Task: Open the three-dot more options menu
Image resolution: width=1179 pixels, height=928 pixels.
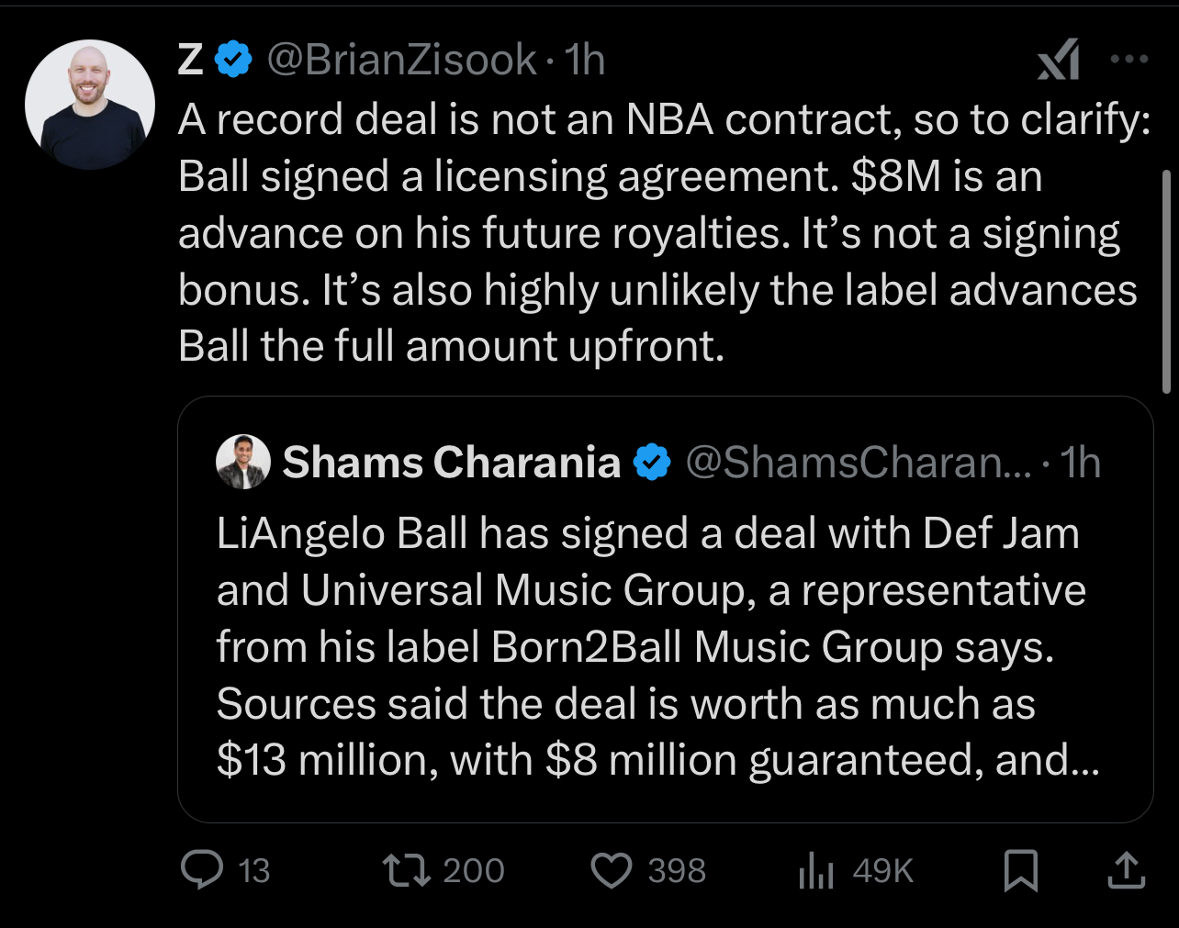Action: point(1129,58)
